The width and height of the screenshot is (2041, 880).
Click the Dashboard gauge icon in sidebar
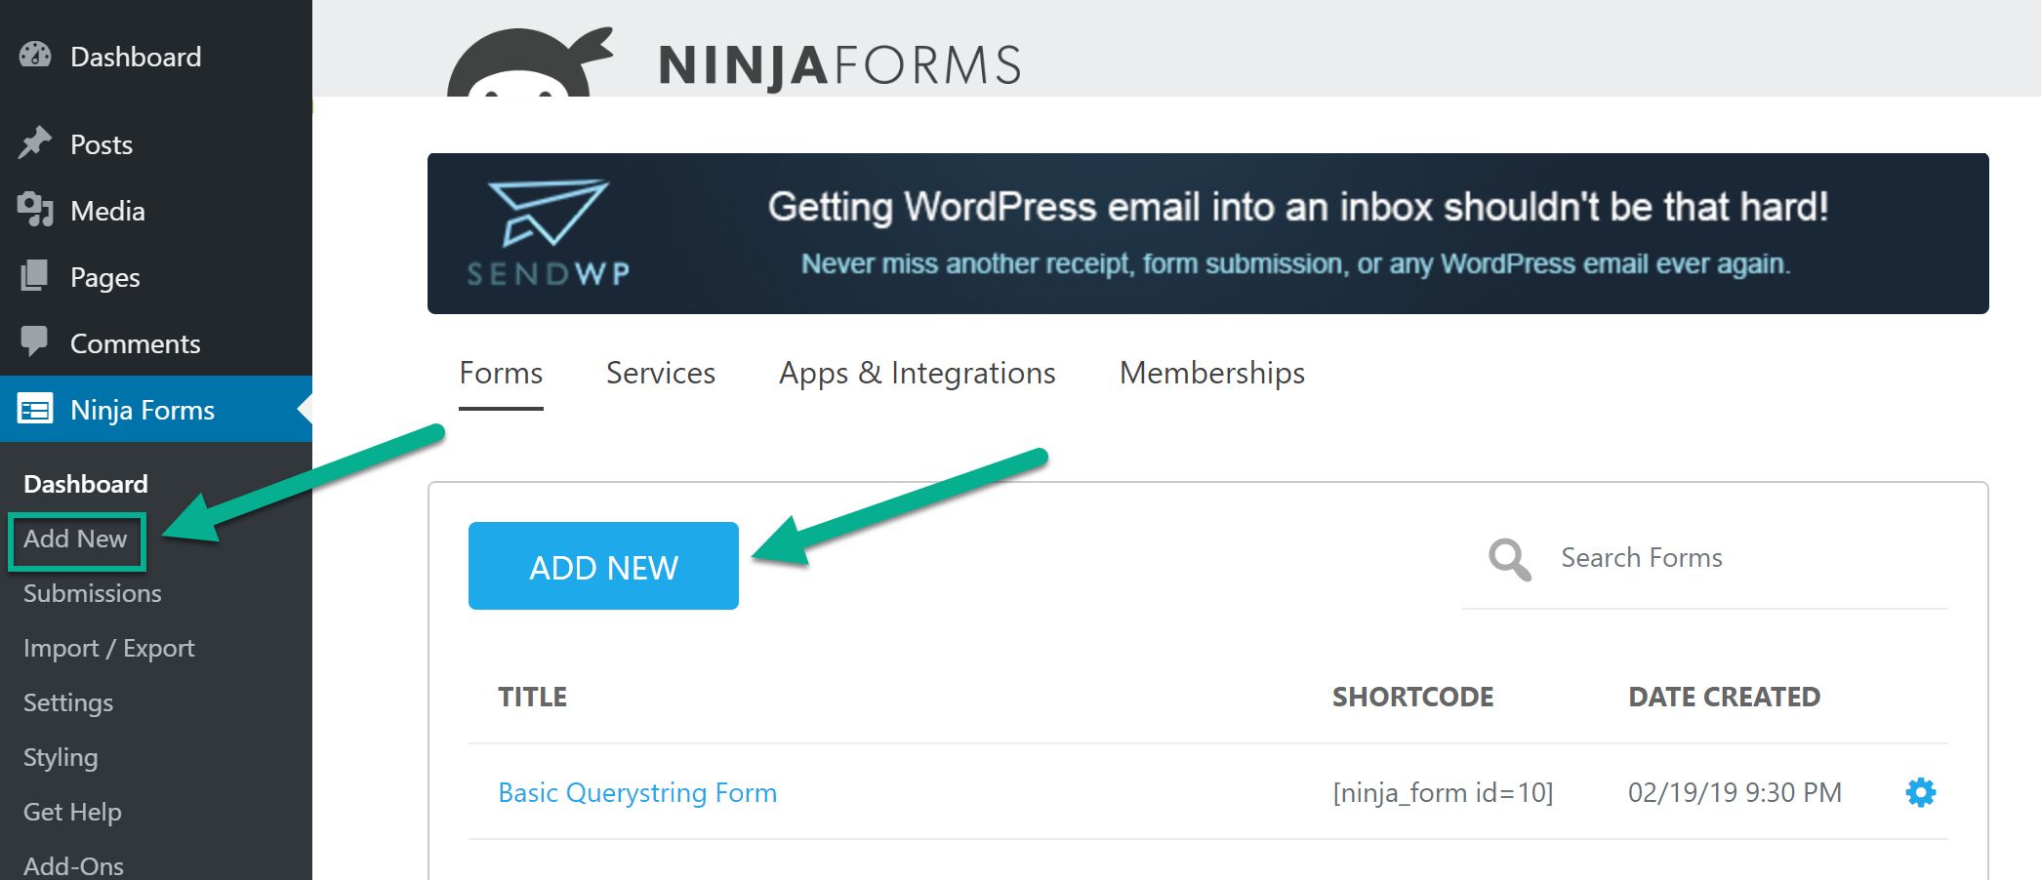(x=35, y=56)
